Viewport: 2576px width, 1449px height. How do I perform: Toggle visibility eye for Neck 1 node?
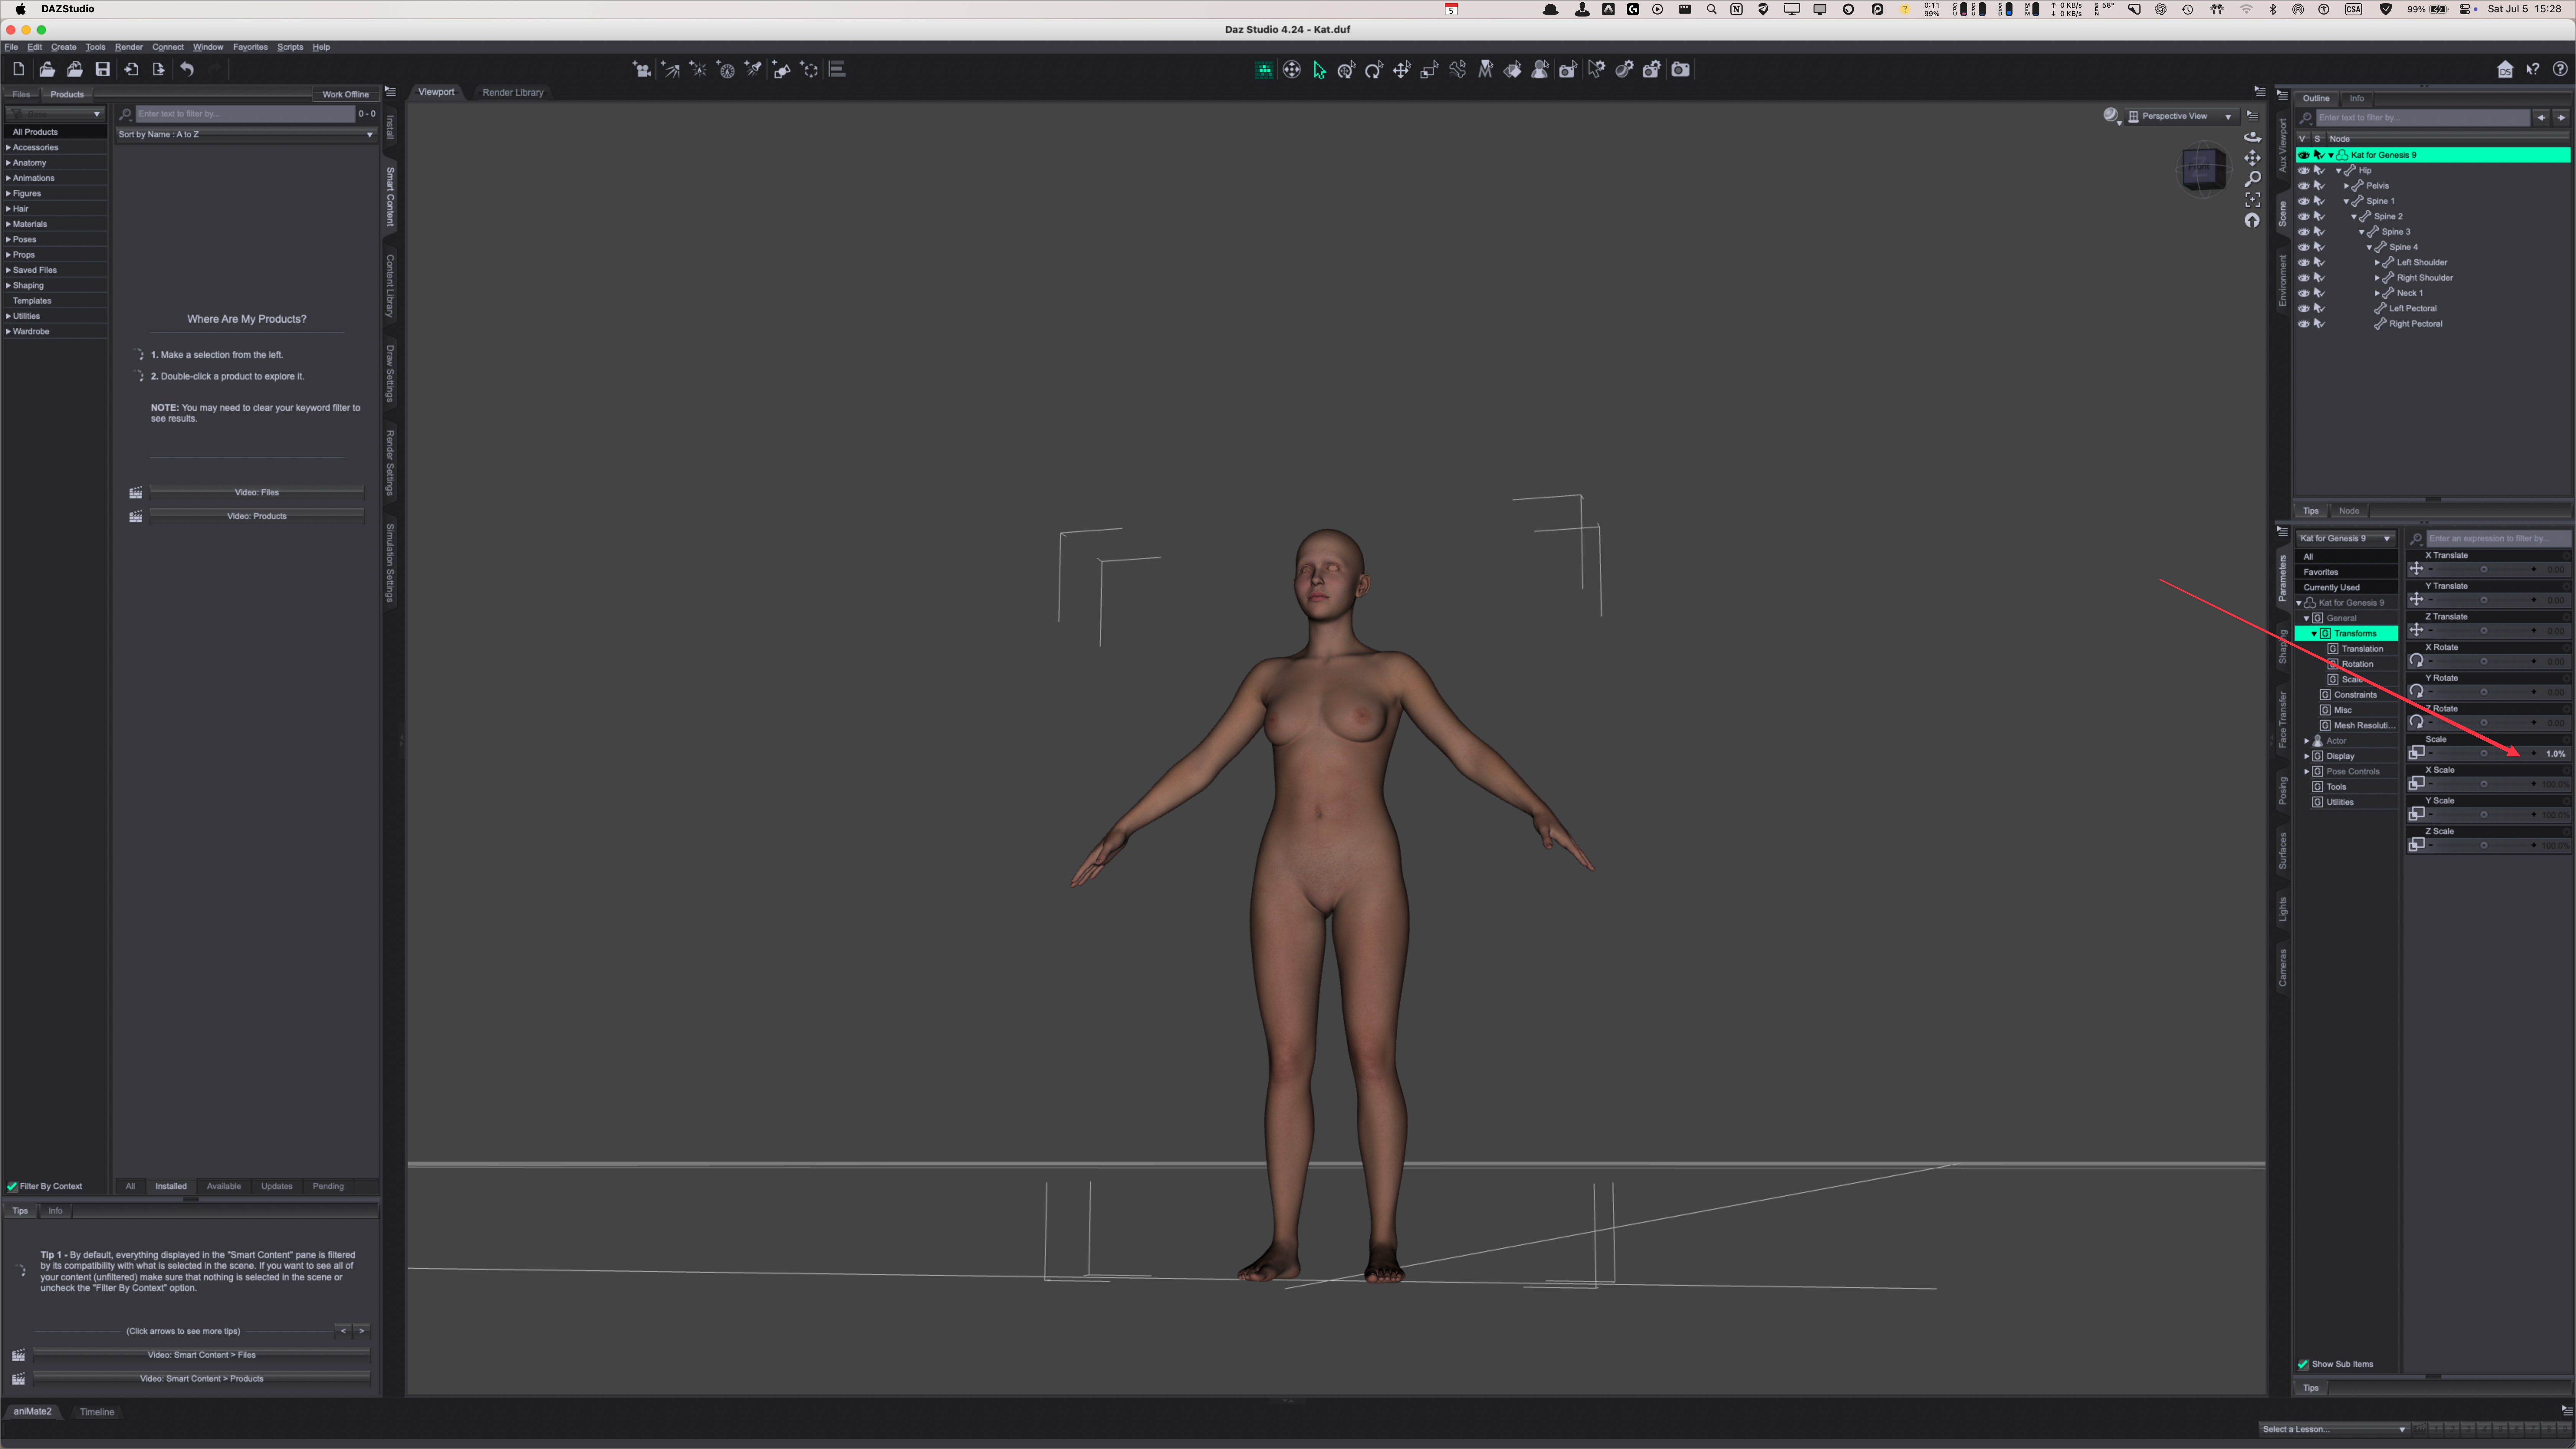(x=2304, y=293)
